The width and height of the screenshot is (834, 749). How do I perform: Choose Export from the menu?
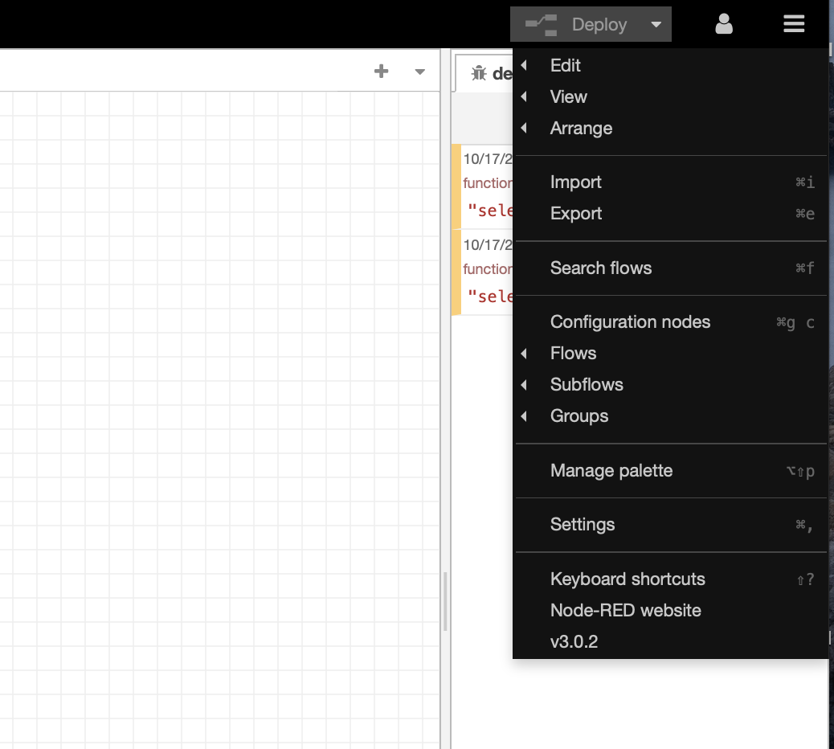click(x=670, y=213)
